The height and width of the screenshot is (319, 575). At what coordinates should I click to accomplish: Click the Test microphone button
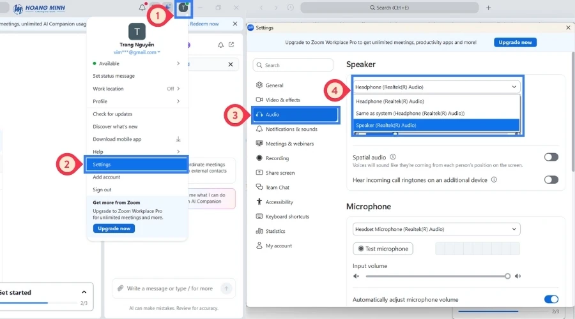(x=383, y=249)
